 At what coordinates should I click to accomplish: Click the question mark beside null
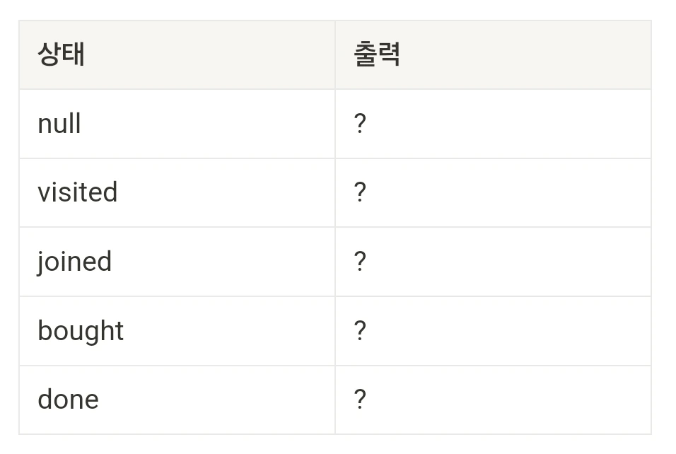click(x=360, y=124)
